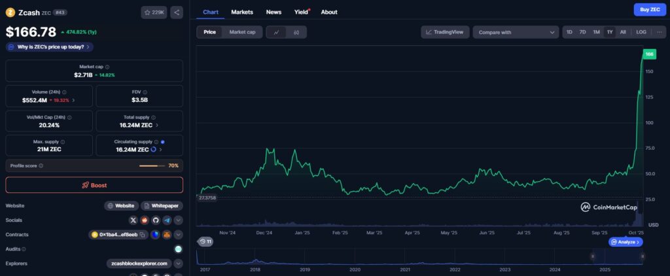The image size is (670, 276).
Task: Open the chart more options ellipsis
Action: point(659,32)
